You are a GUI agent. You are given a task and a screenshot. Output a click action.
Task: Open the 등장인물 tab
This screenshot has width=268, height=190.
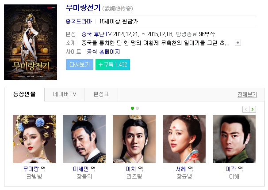[x=24, y=94]
